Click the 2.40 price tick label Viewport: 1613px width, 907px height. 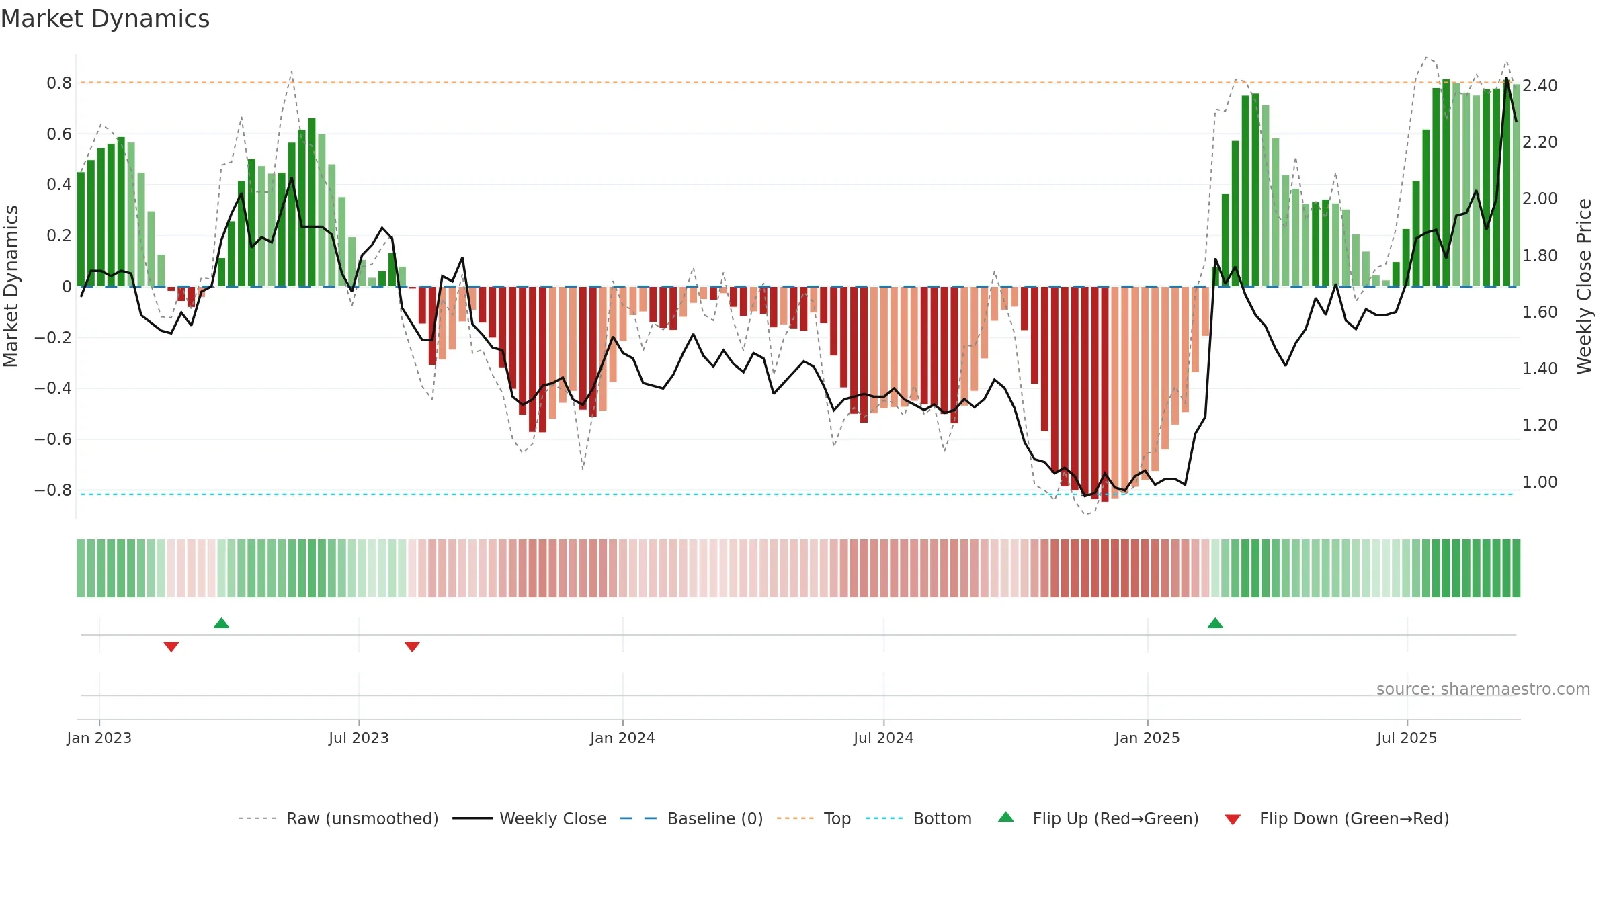pos(1540,85)
